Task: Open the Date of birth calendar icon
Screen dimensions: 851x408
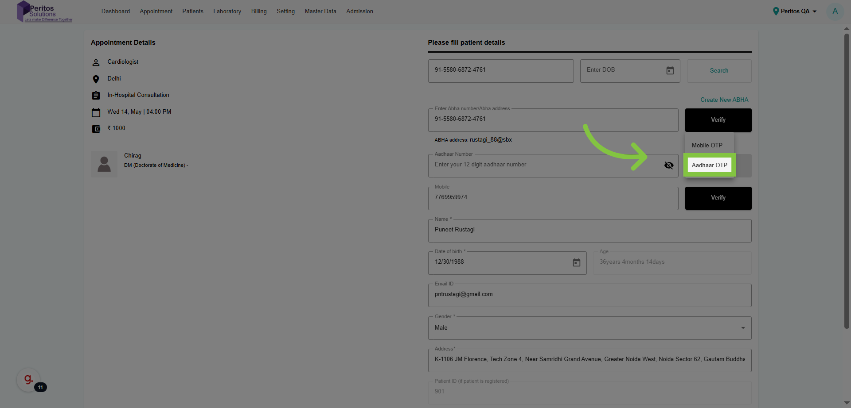Action: click(576, 263)
